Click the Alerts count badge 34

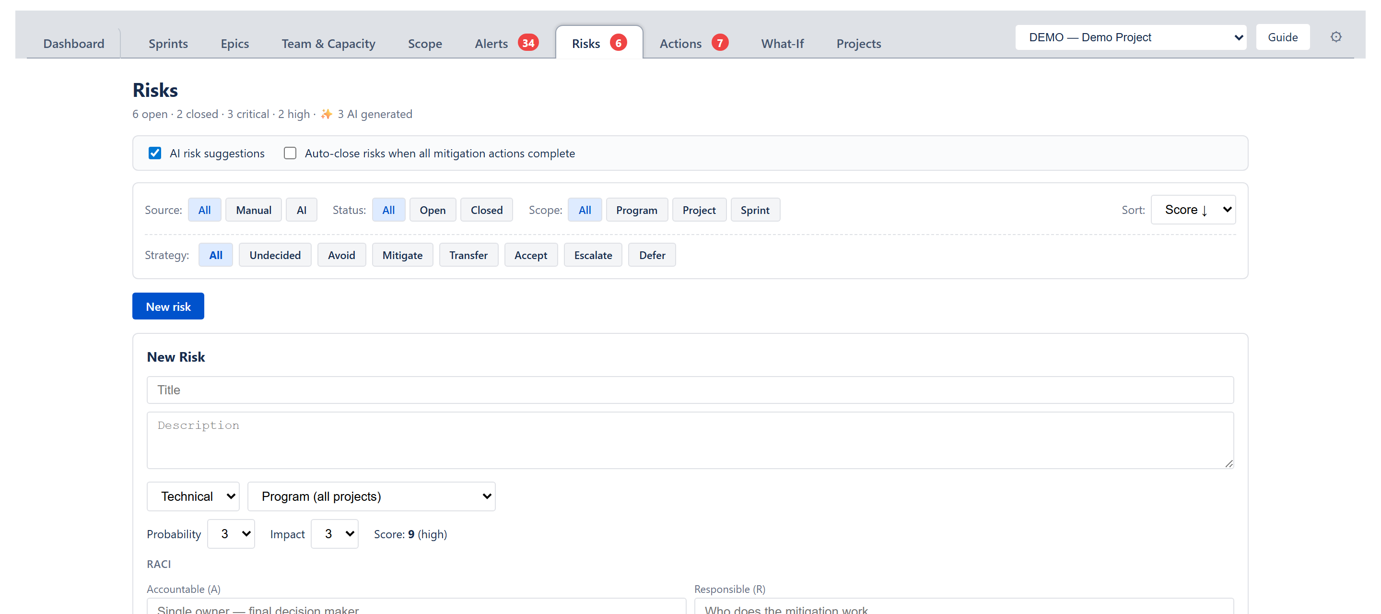point(528,43)
